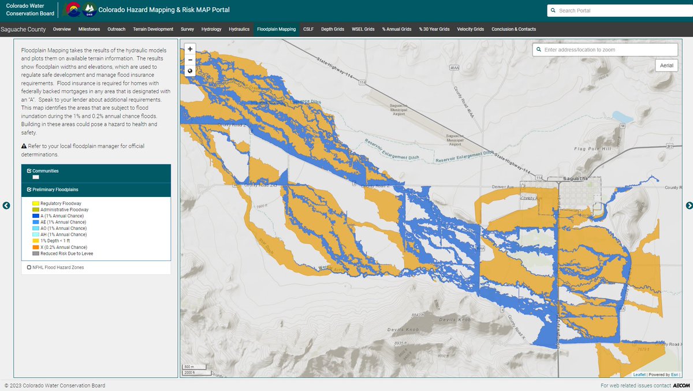The image size is (693, 391).
Task: Click the 1% Depth < 1 ft swatch
Action: click(35, 241)
